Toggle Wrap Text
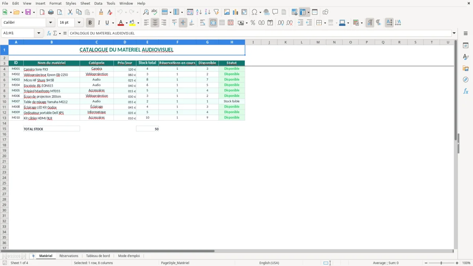The height and width of the screenshot is (266, 473). click(x=203, y=23)
